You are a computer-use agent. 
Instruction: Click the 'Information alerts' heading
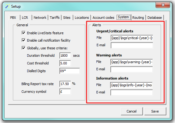click(x=112, y=78)
